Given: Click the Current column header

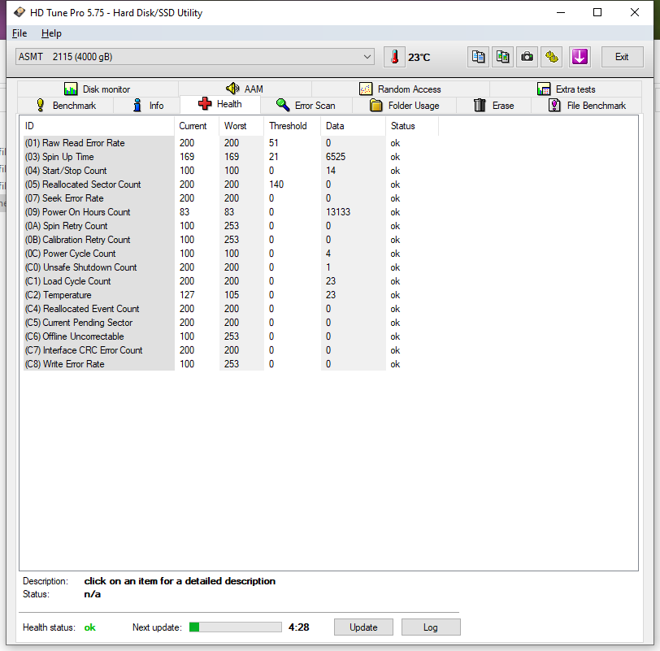Looking at the screenshot, I should (197, 126).
